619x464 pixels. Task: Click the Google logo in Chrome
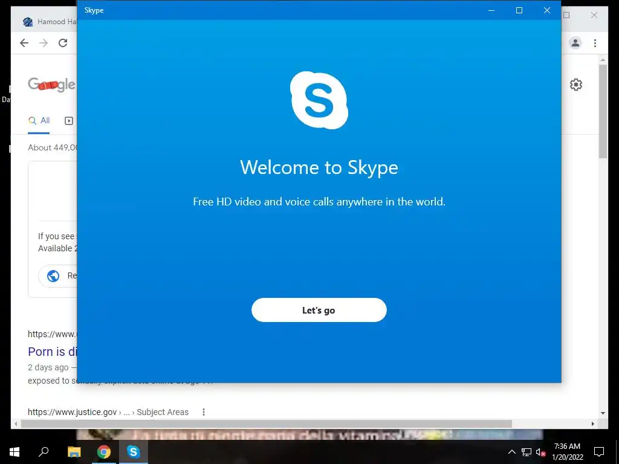[x=51, y=85]
